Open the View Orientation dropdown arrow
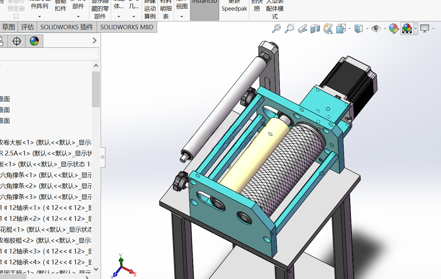The width and height of the screenshot is (441, 279). click(350, 29)
